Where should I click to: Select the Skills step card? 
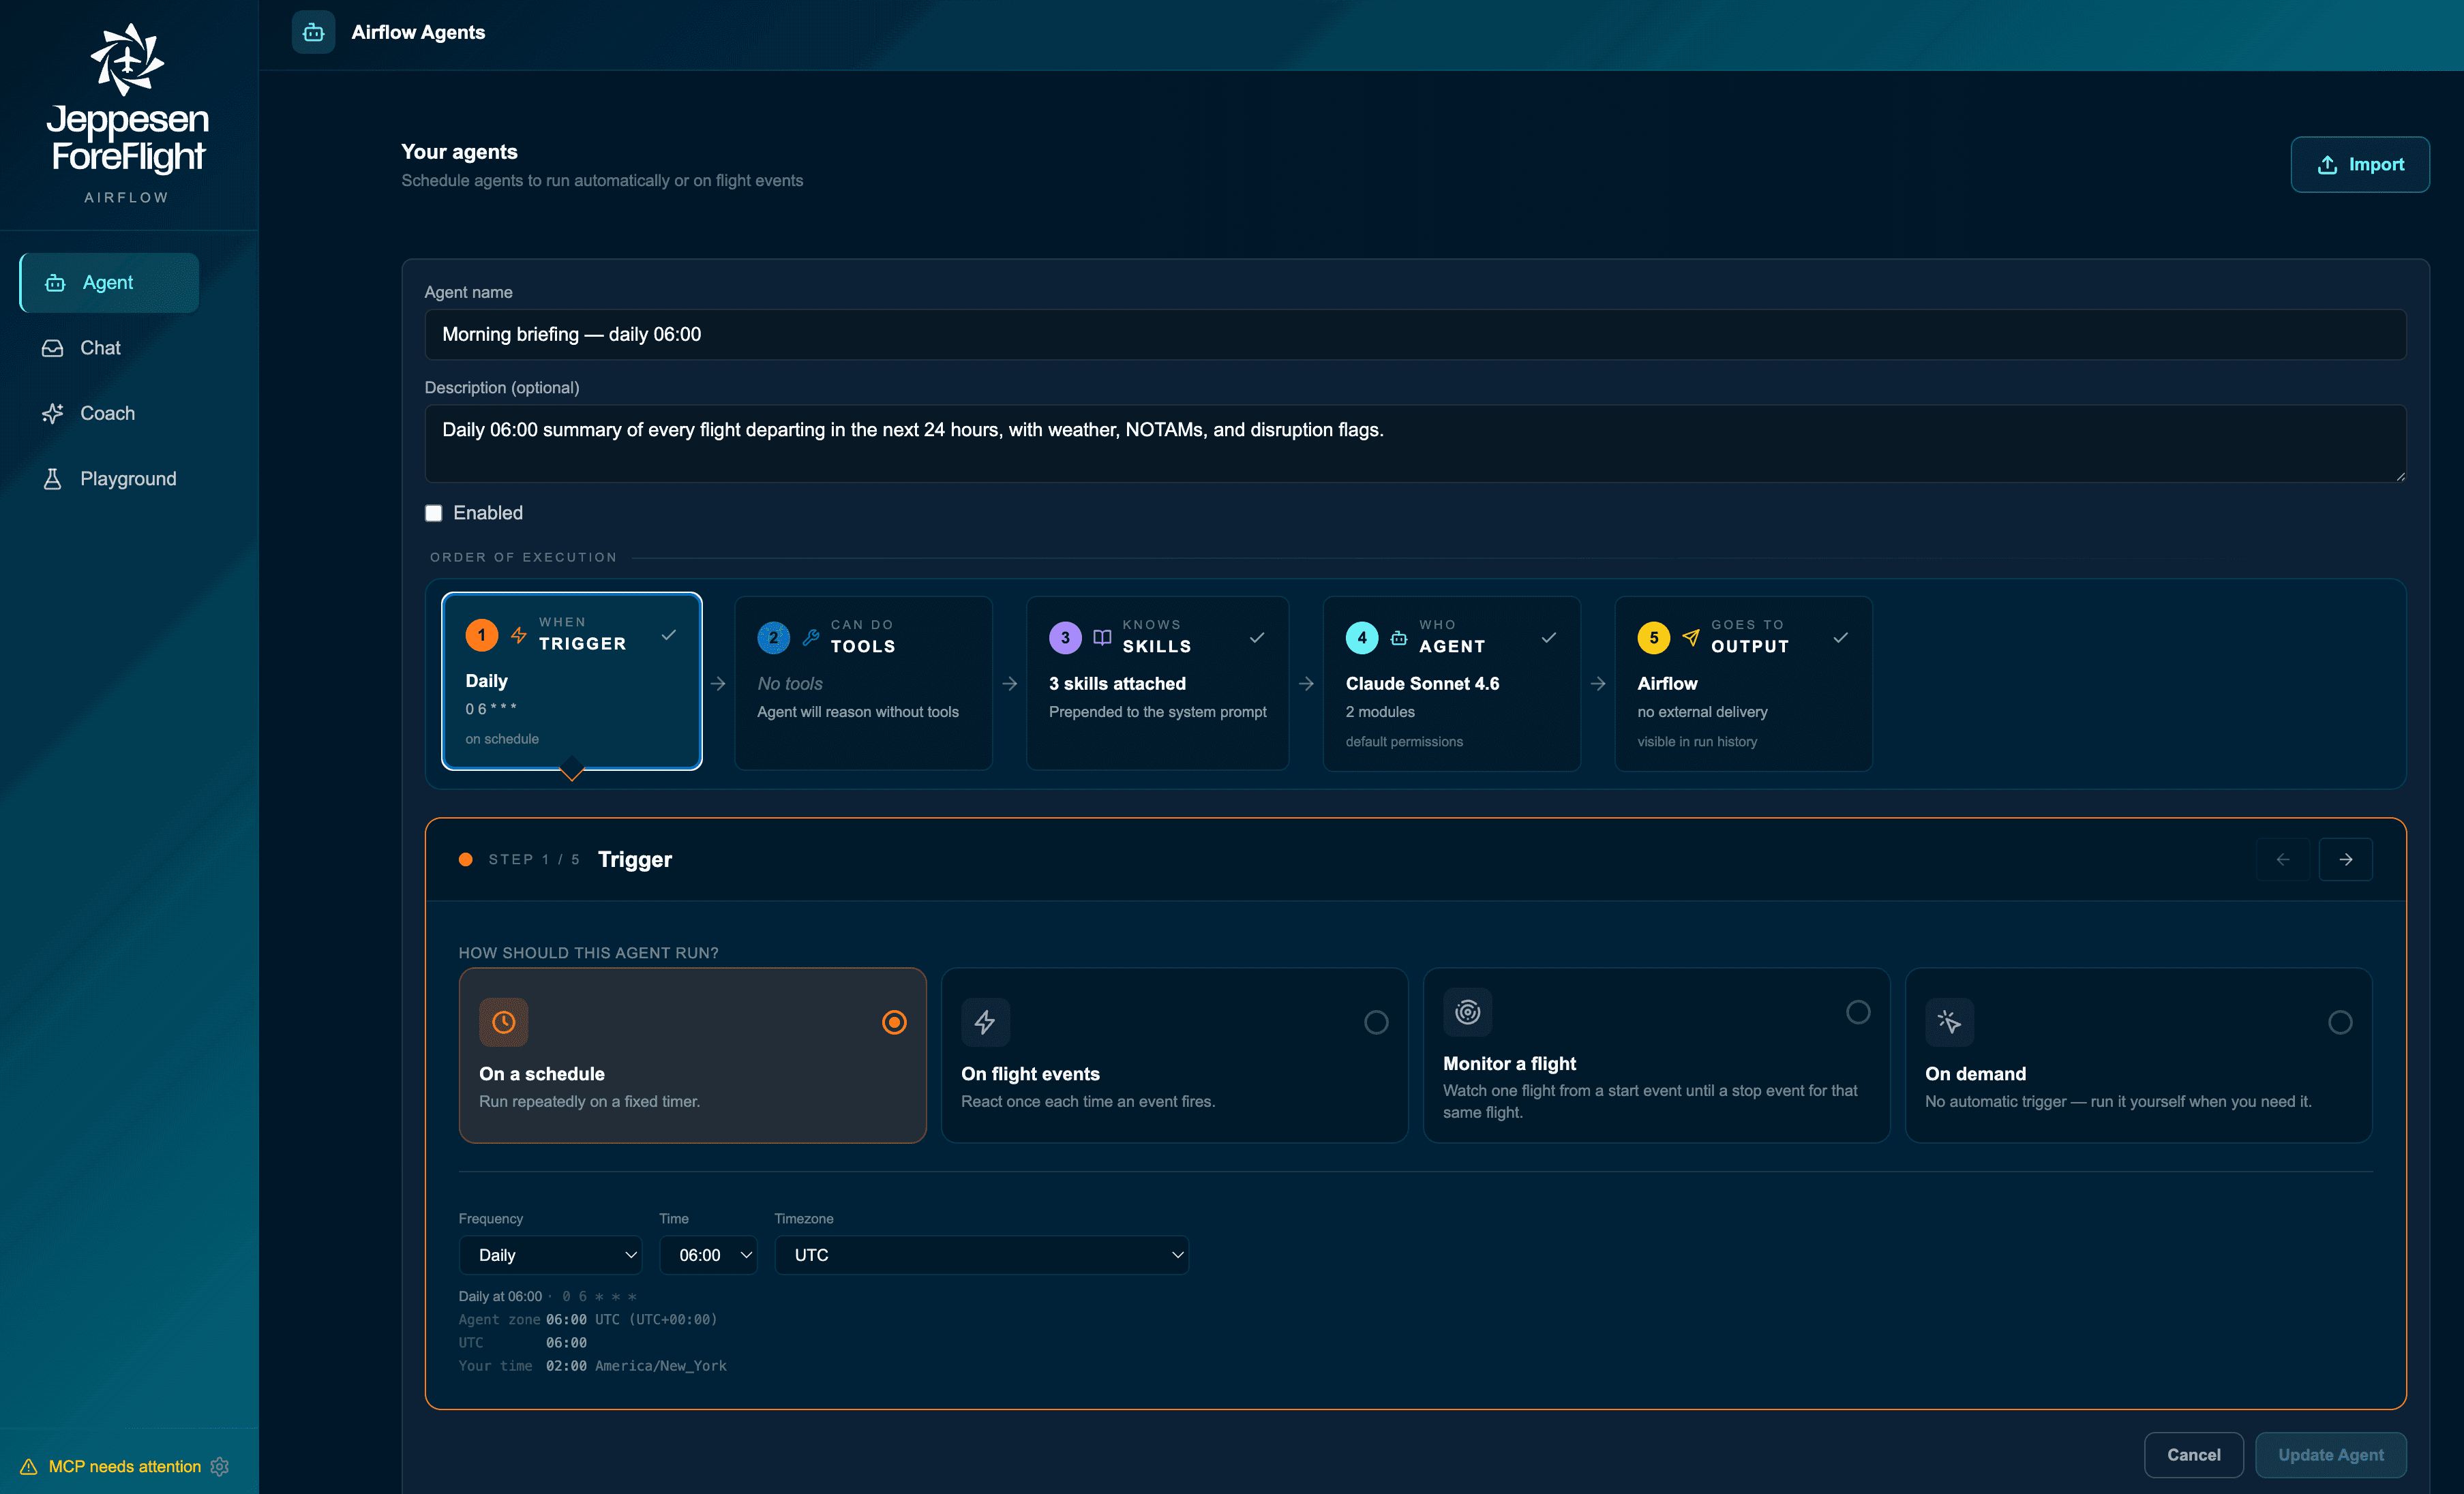pos(1157,683)
